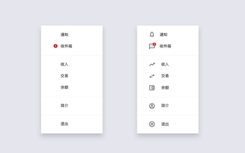Select 通知 label in the right icon menu
Image resolution: width=245 pixels, height=153 pixels.
pyautogui.click(x=163, y=35)
